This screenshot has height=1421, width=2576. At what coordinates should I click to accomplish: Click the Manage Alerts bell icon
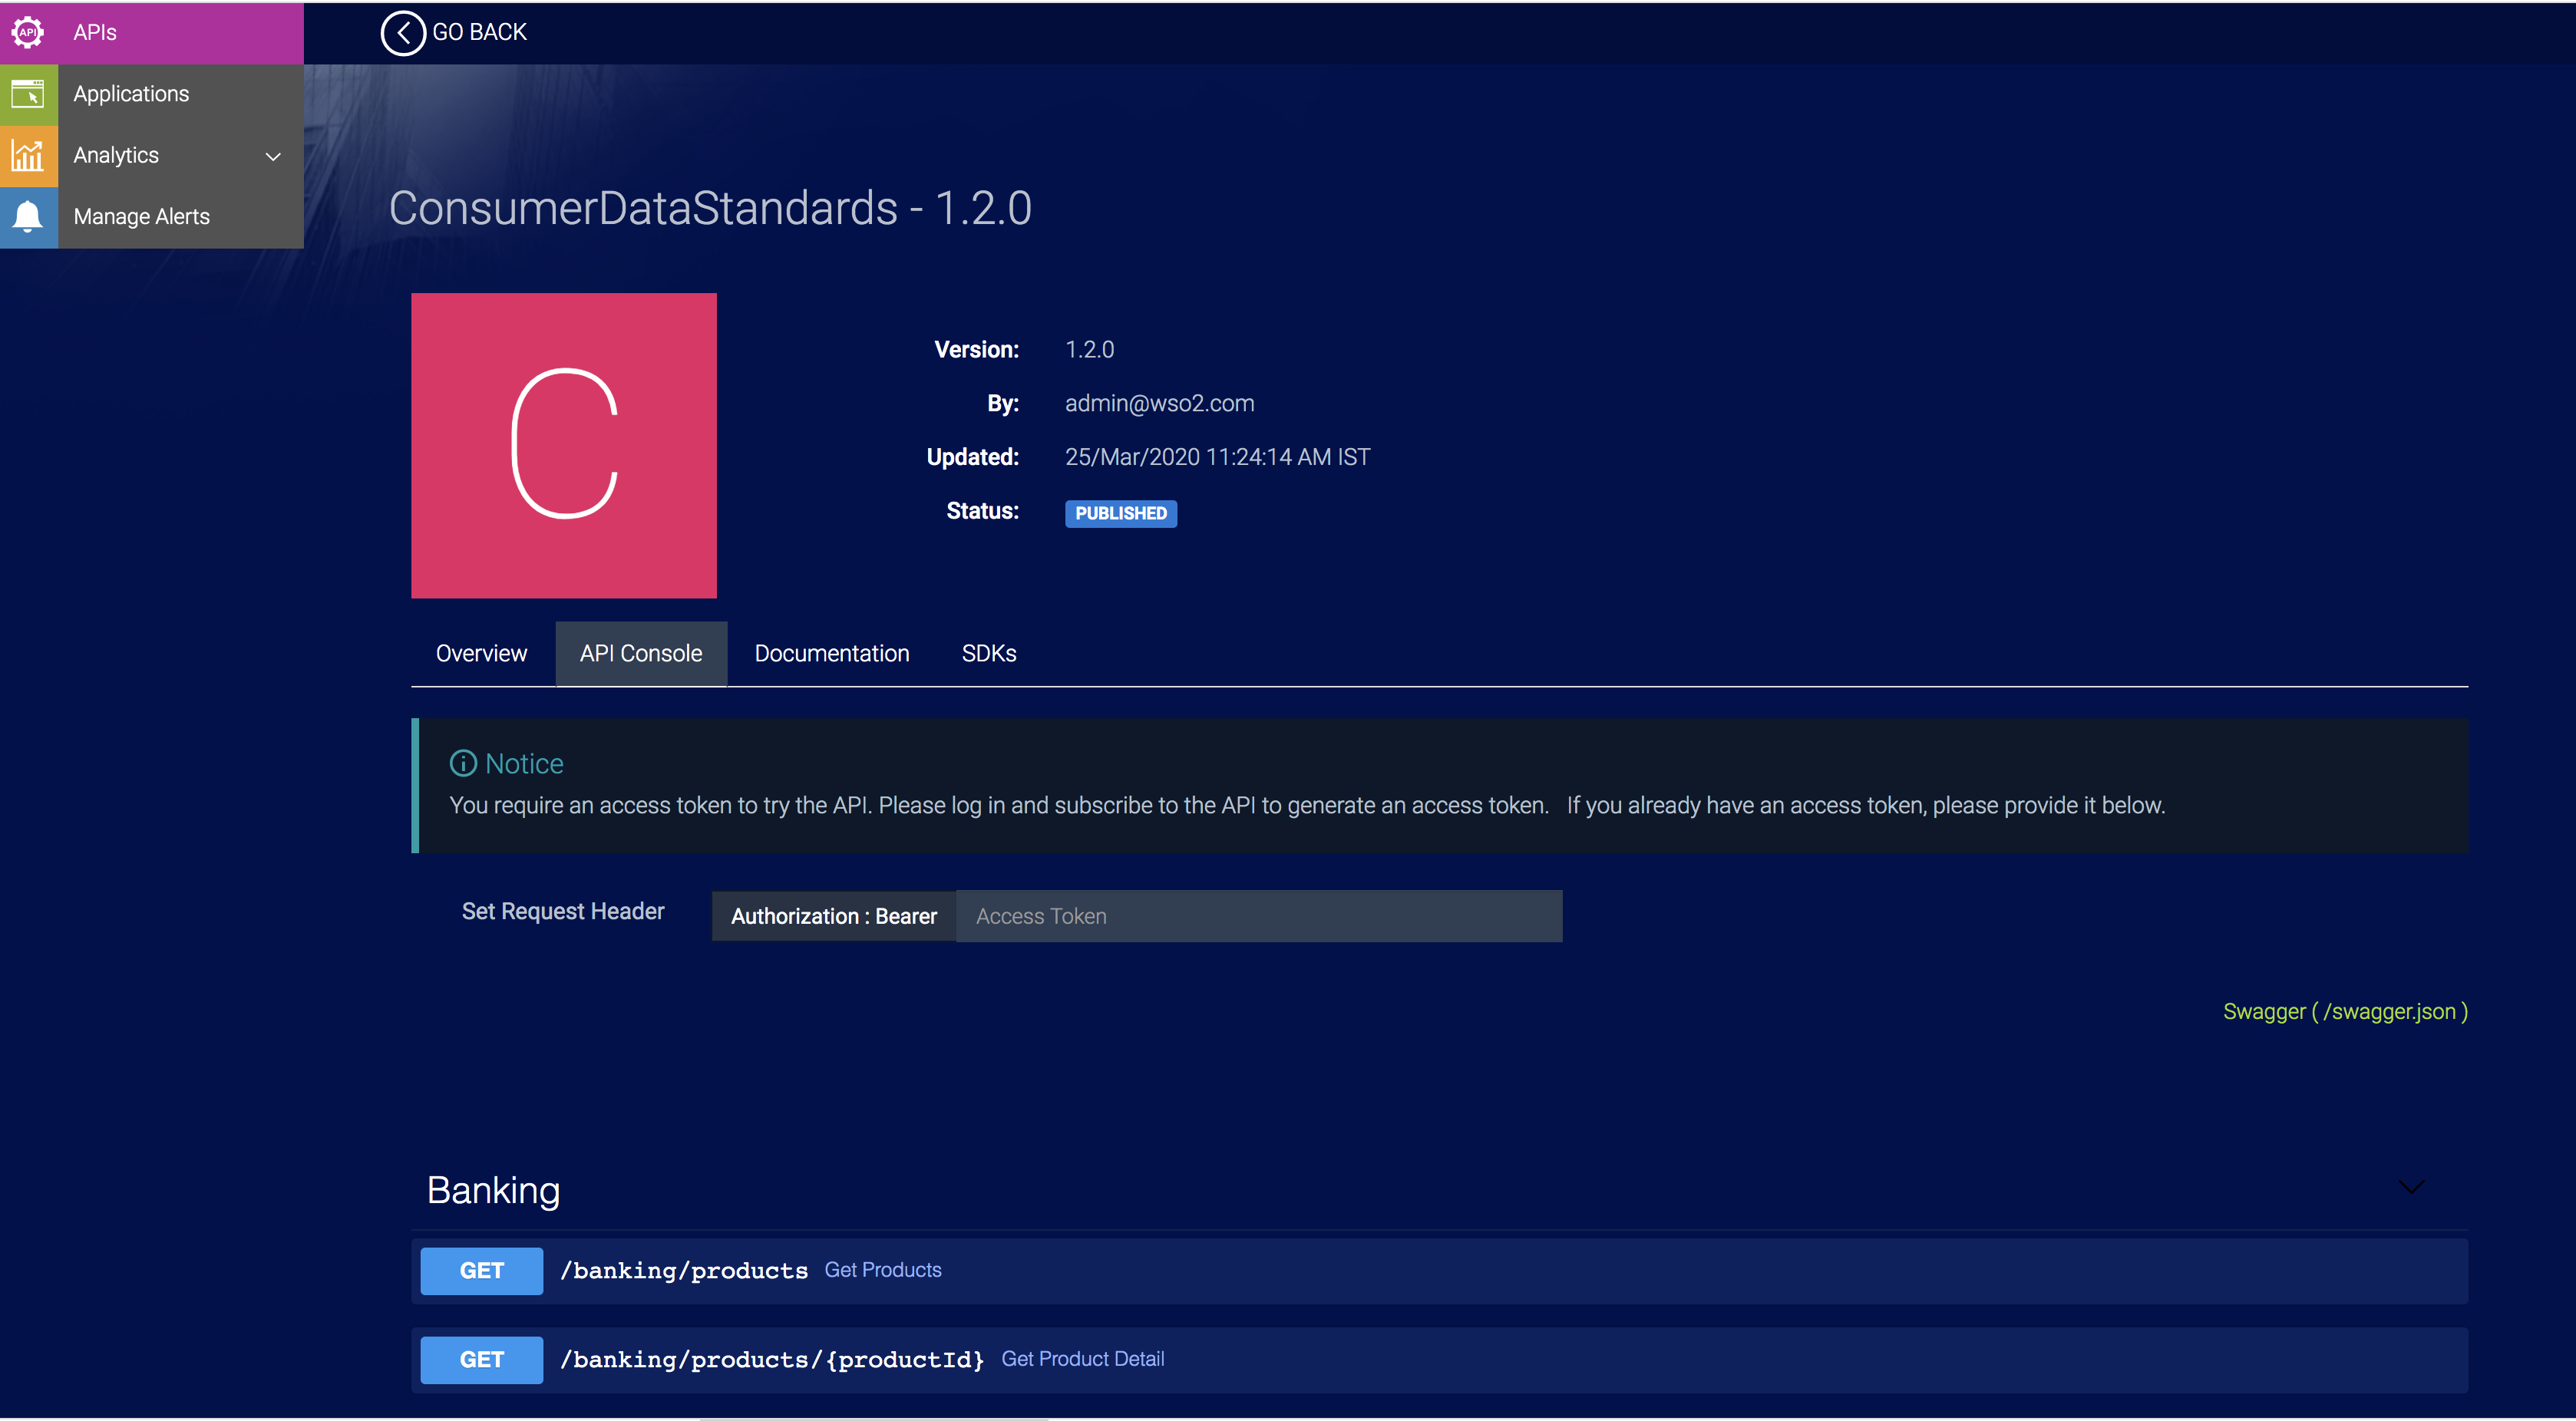(28, 216)
